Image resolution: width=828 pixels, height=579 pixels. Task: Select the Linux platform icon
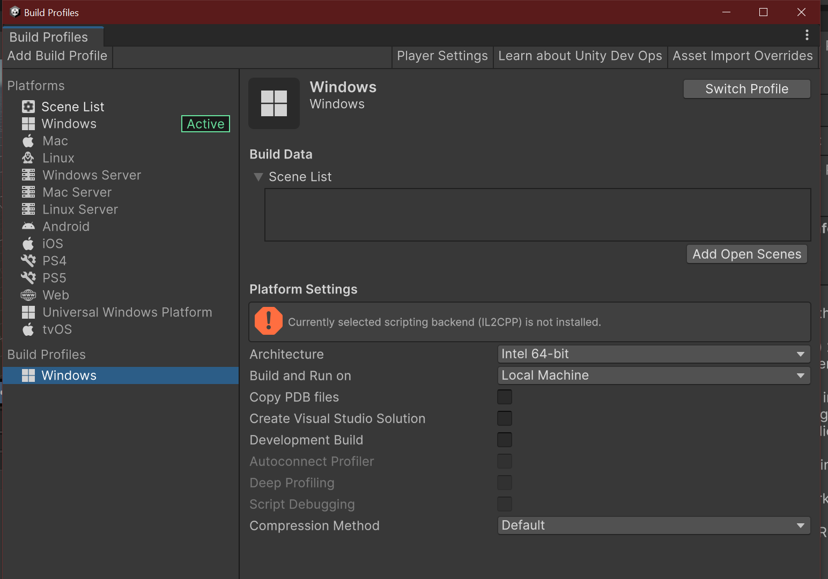coord(28,158)
